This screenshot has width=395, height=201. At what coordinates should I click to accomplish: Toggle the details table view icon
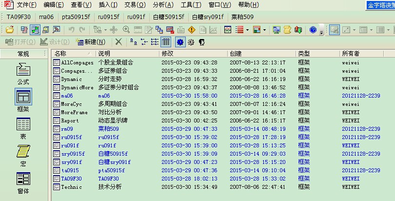pyautogui.click(x=166, y=42)
